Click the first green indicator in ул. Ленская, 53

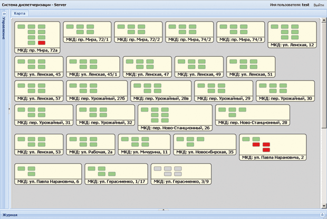coord(21,139)
